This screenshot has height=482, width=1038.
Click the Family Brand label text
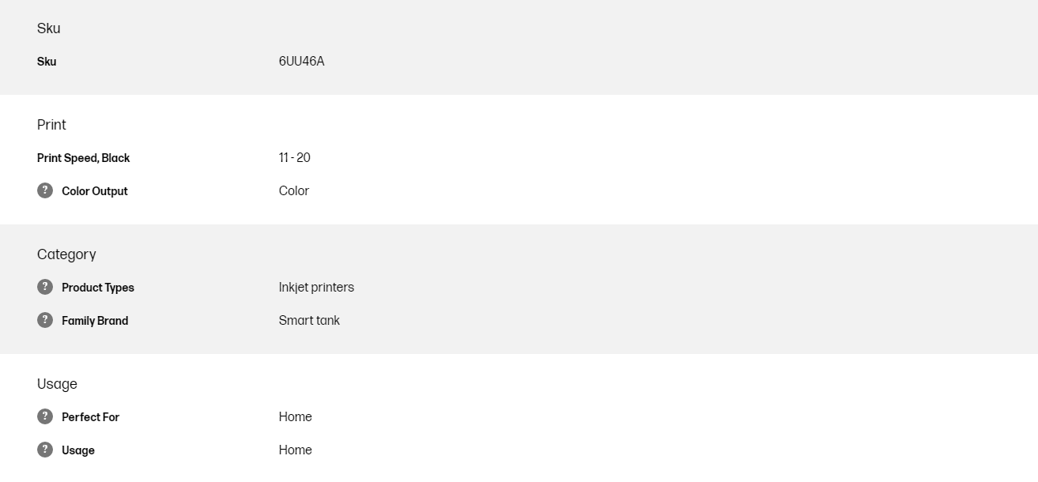(94, 321)
